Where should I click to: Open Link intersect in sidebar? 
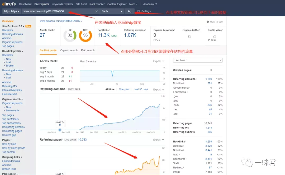[x=9, y=94]
